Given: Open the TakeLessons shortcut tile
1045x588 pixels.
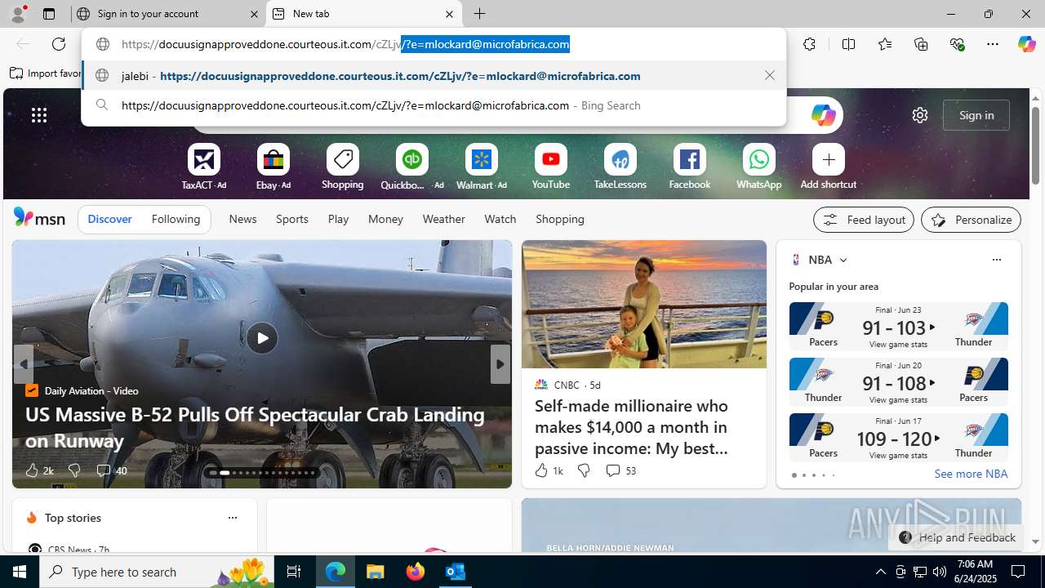Looking at the screenshot, I should [x=620, y=167].
